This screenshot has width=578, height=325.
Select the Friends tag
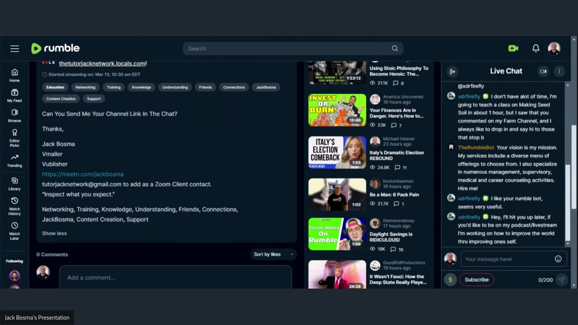[205, 87]
